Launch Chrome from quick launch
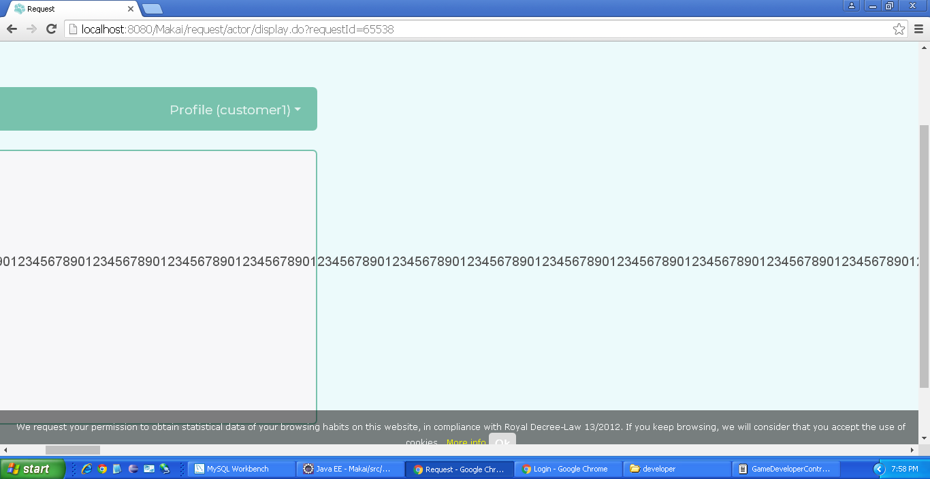930x479 pixels. point(102,469)
